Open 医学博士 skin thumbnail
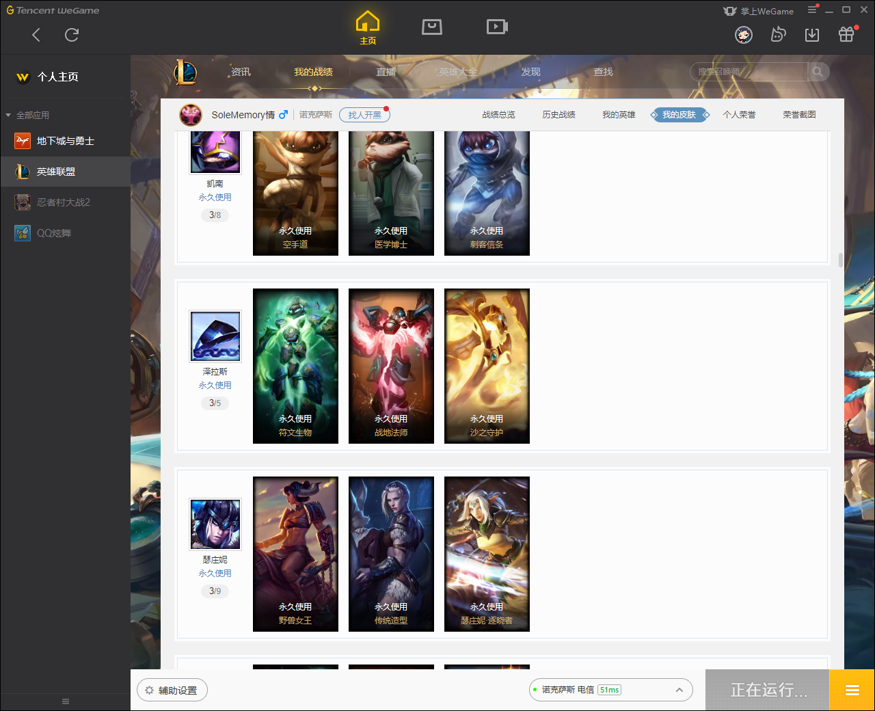This screenshot has width=875, height=711. pyautogui.click(x=391, y=193)
